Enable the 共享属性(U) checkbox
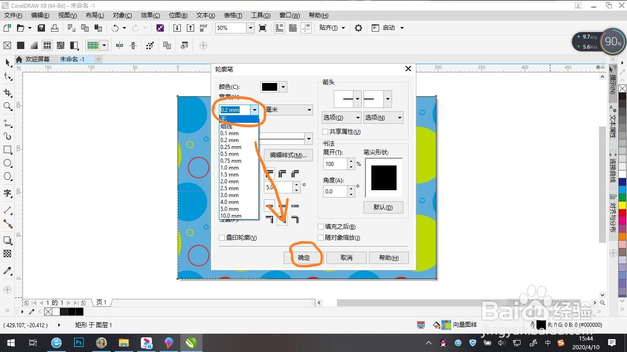 point(325,132)
